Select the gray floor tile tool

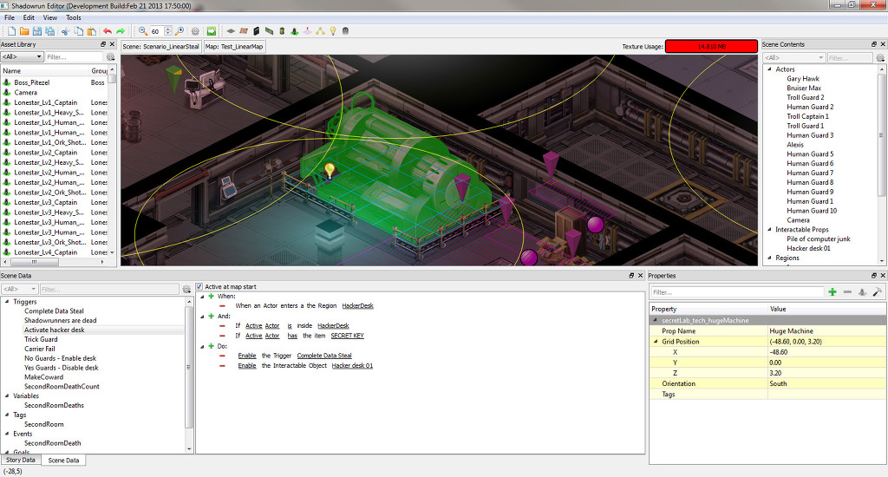pyautogui.click(x=231, y=31)
